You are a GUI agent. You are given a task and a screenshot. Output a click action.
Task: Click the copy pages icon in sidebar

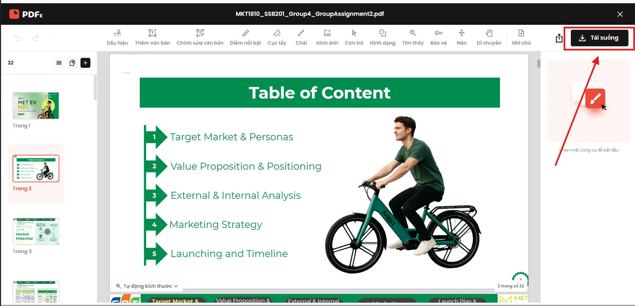(72, 63)
